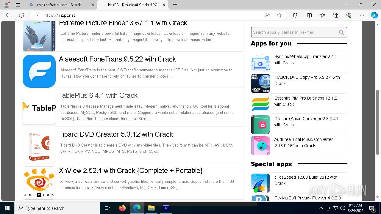Click the address bar URL
The image size is (381, 214).
click(60, 15)
